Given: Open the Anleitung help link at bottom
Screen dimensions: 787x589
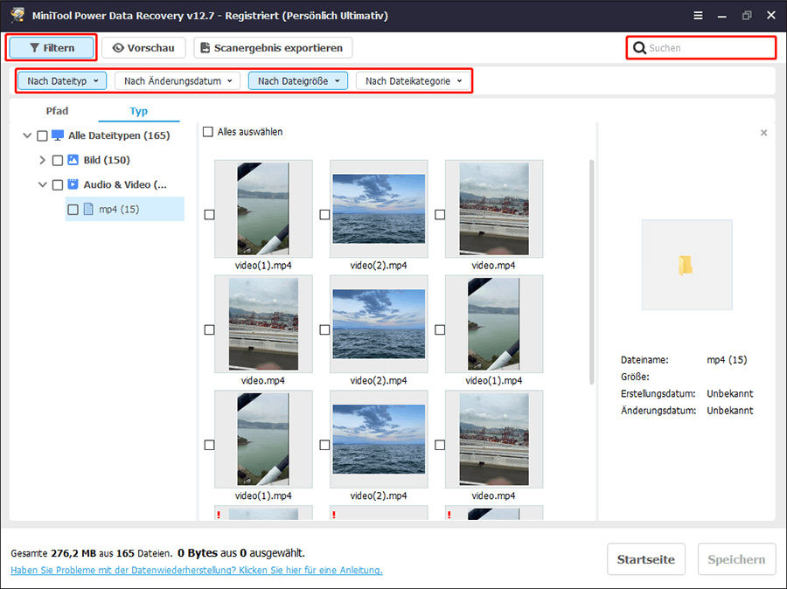Looking at the screenshot, I should point(194,570).
